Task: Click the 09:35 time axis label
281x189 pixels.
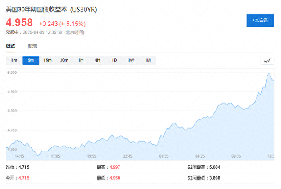Action: coord(236,156)
